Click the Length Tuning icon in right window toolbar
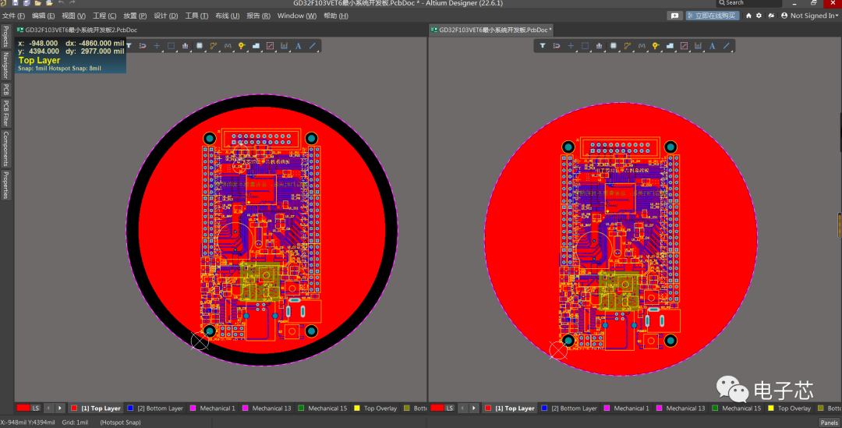The width and height of the screenshot is (842, 428). (x=642, y=46)
